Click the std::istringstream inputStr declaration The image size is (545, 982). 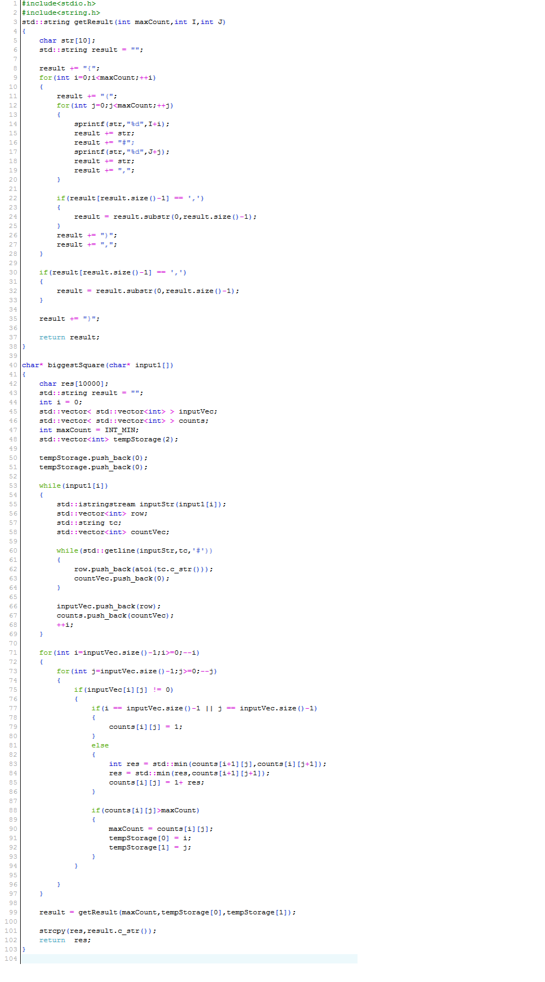141,505
